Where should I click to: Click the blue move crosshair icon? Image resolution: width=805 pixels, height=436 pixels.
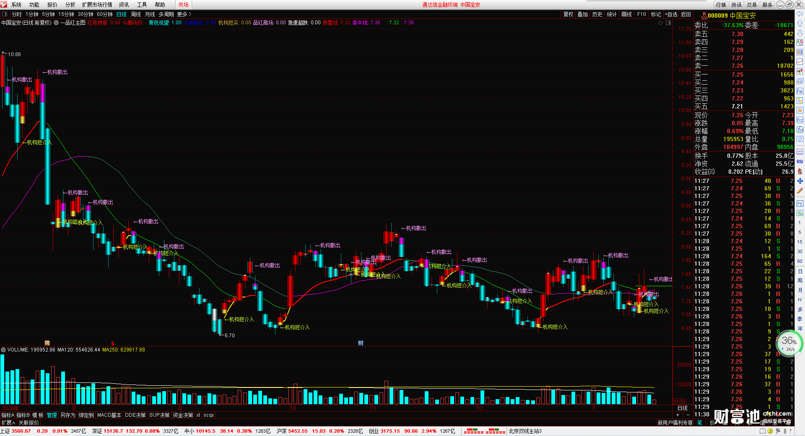coord(800,181)
